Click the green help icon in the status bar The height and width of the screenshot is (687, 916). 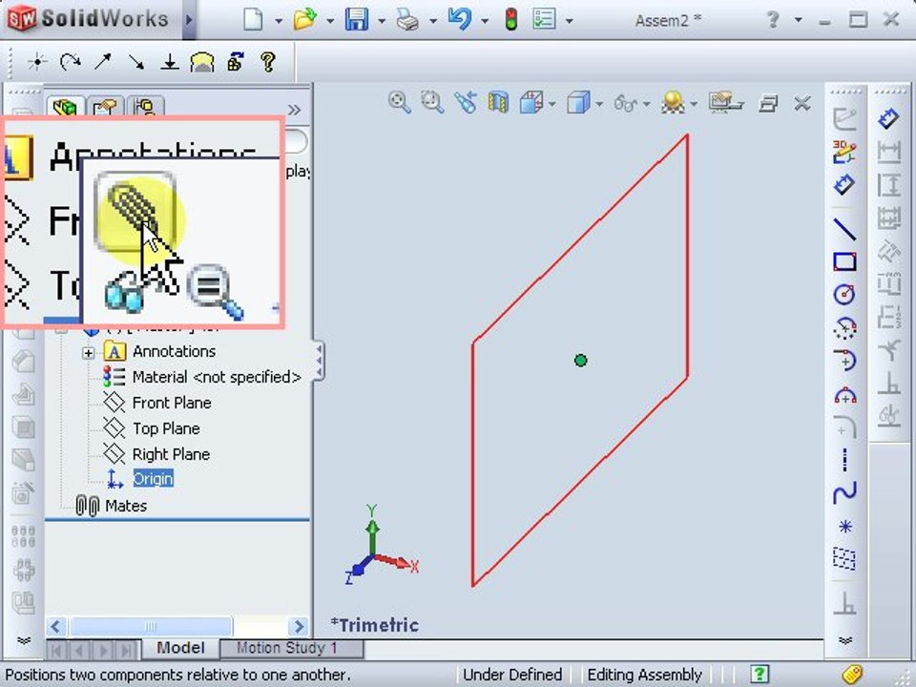click(759, 675)
